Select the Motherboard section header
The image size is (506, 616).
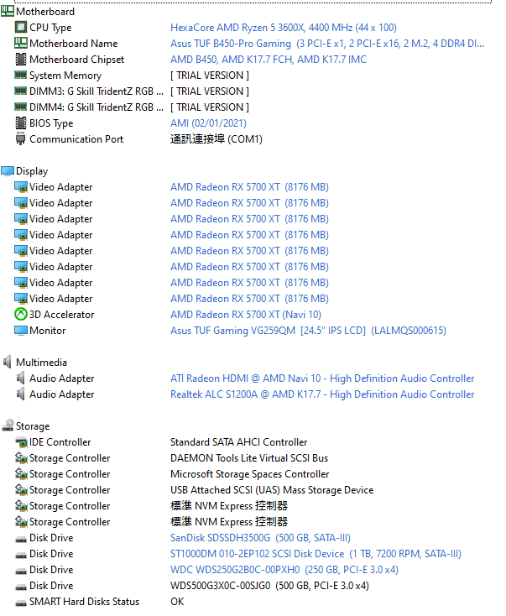pyautogui.click(x=45, y=12)
